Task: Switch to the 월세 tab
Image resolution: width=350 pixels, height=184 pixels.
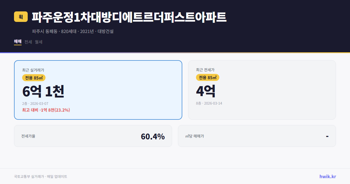Action: click(x=38, y=42)
